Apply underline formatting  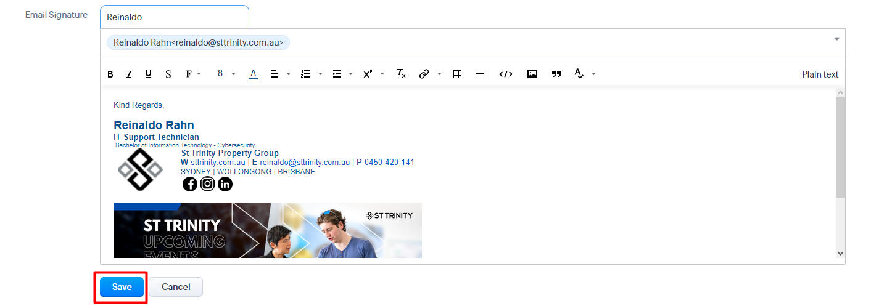(x=148, y=74)
